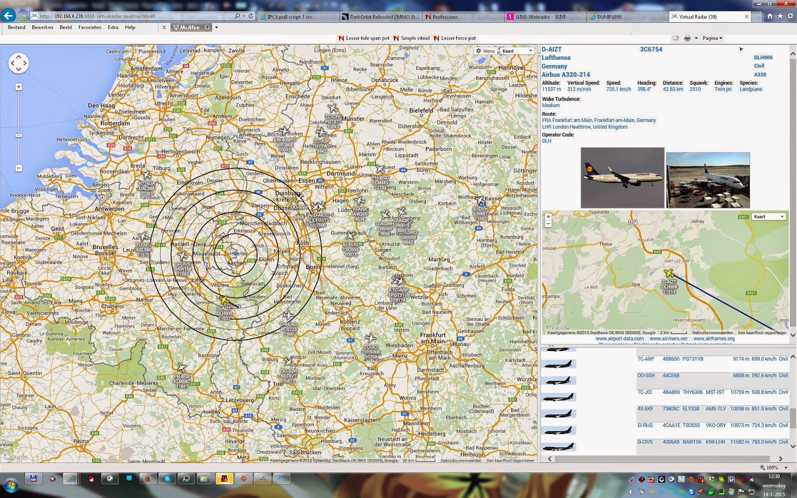Screen dimensions: 797x498
Task: Open Skype from the taskbar
Action: [167, 479]
